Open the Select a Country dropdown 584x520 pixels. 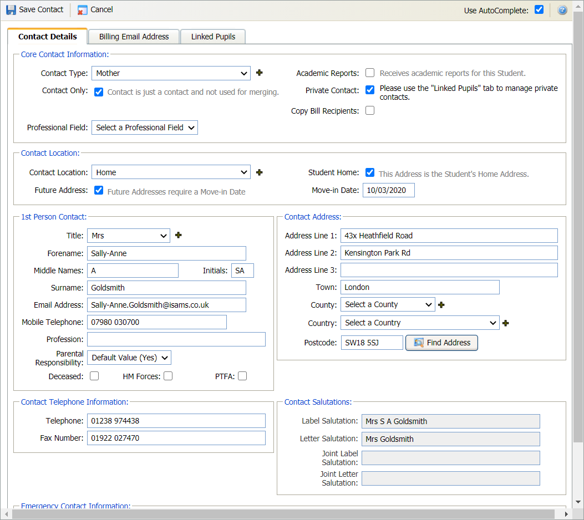(420, 323)
